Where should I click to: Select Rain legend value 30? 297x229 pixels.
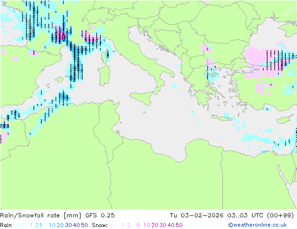coord(68,225)
